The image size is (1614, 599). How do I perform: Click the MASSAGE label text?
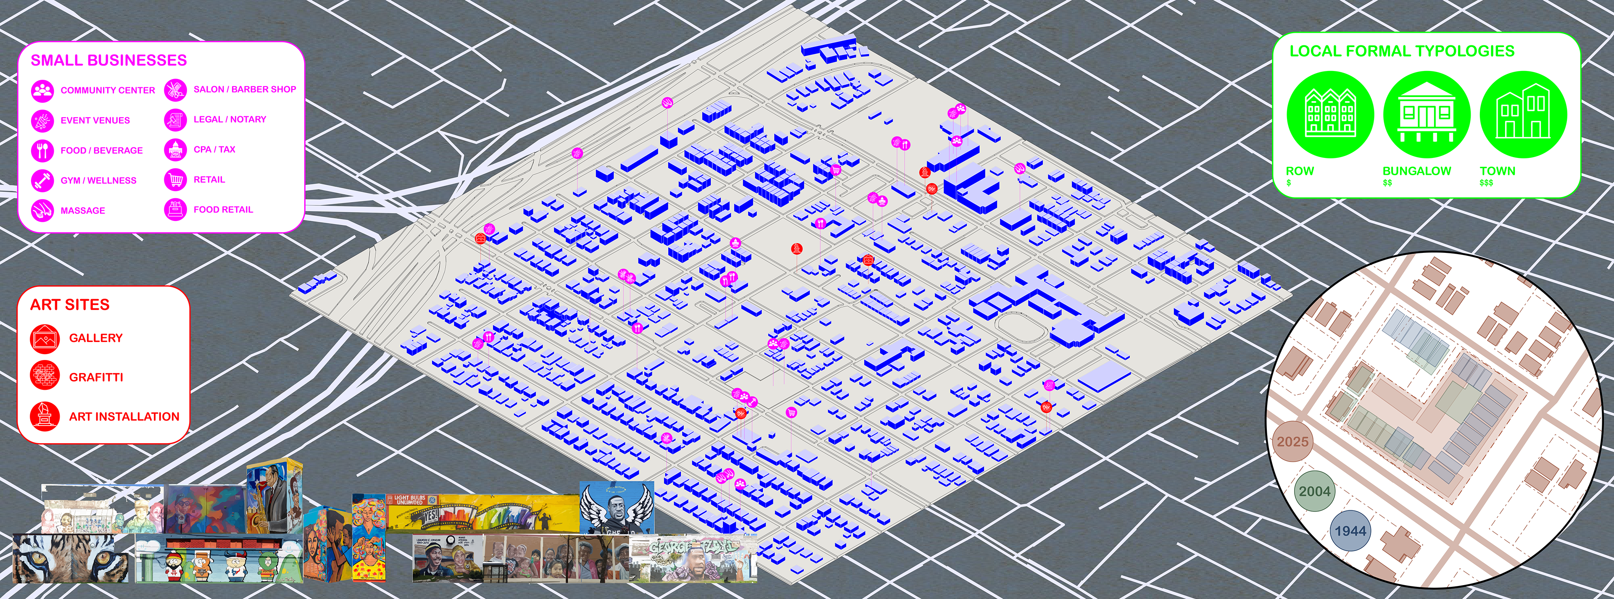(83, 210)
